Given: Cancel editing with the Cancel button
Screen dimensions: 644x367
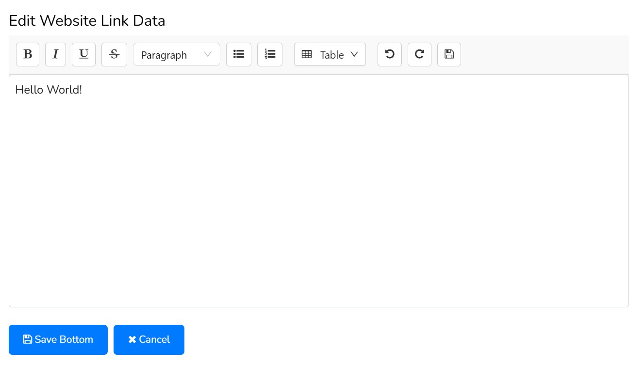Looking at the screenshot, I should click(x=149, y=339).
